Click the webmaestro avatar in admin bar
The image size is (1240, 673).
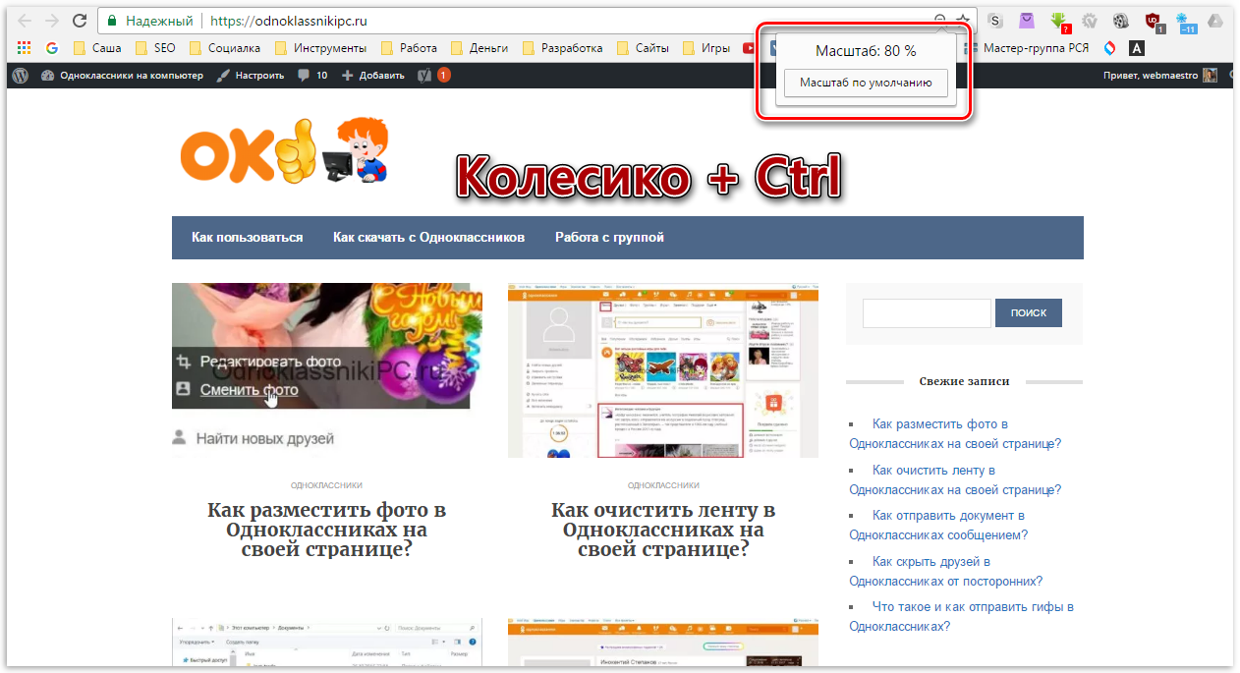(x=1211, y=75)
